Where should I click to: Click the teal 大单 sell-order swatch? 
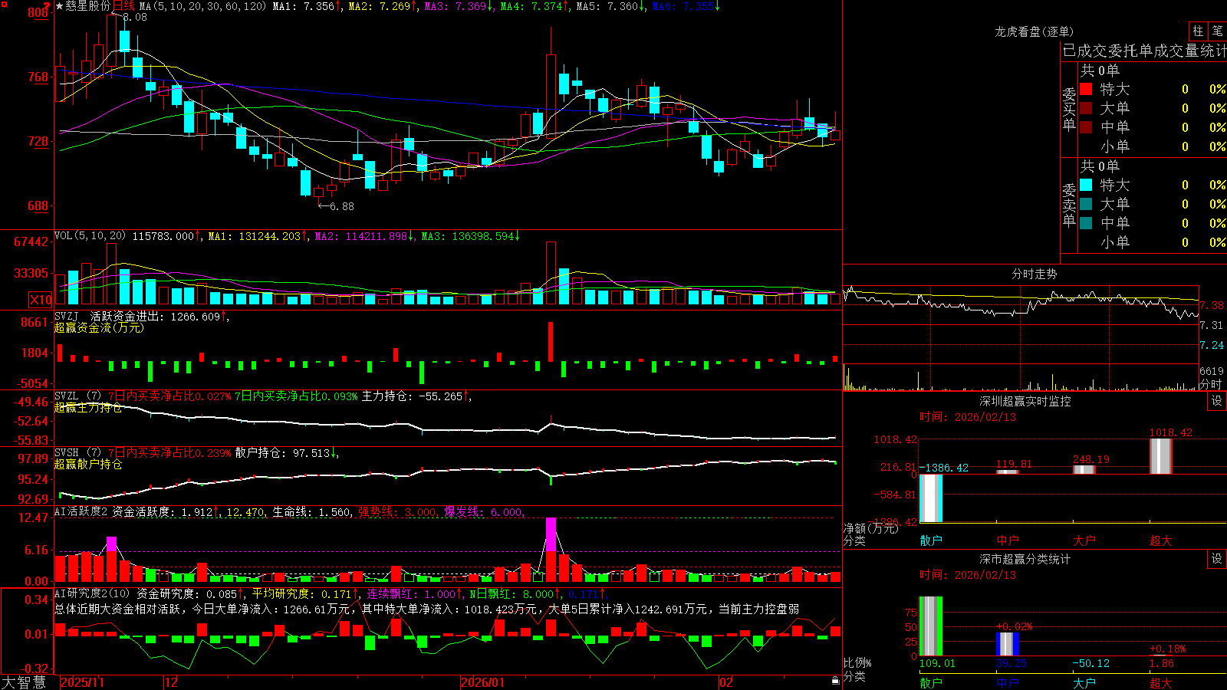coord(1086,204)
